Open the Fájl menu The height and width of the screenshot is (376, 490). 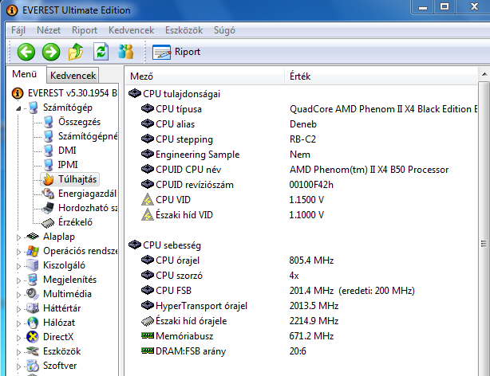[x=18, y=30]
